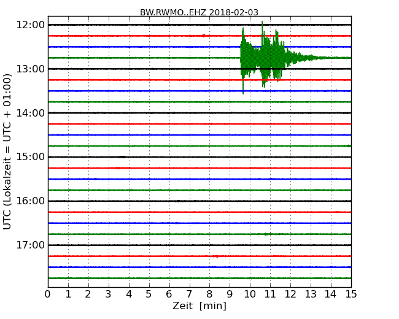The height and width of the screenshot is (319, 399).
Task: Click the 4 minute tick label
Action: [x=129, y=294]
